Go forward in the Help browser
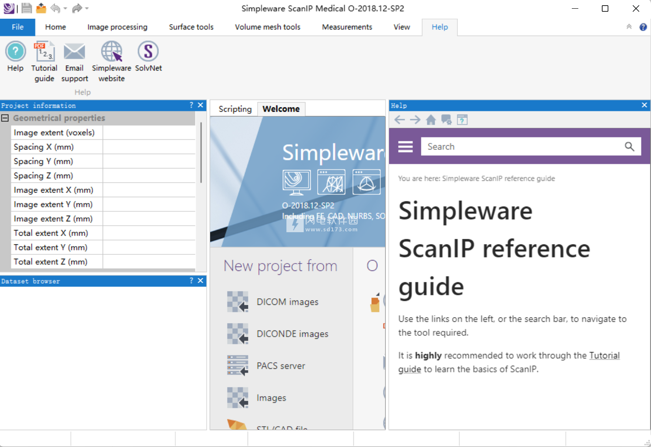 (415, 120)
